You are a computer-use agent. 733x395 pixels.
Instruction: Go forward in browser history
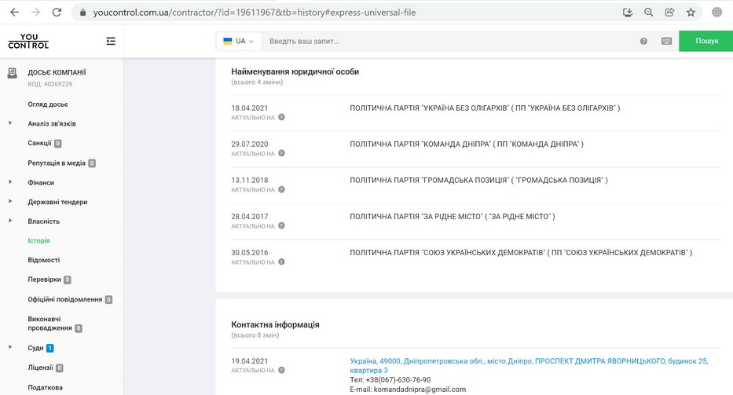point(35,13)
